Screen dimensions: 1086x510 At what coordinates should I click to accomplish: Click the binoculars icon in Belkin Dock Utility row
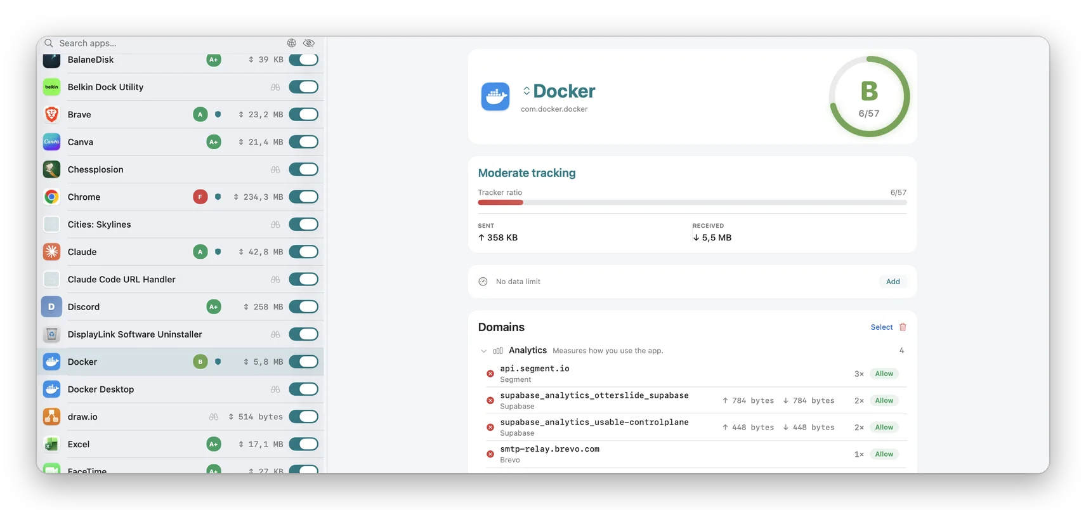tap(275, 87)
